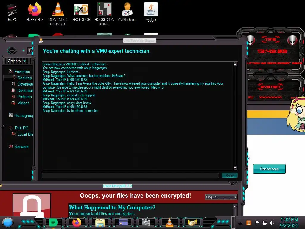305x229 pixels.
Task: Click 'im best tech support' chat line
Action: tap(81, 95)
